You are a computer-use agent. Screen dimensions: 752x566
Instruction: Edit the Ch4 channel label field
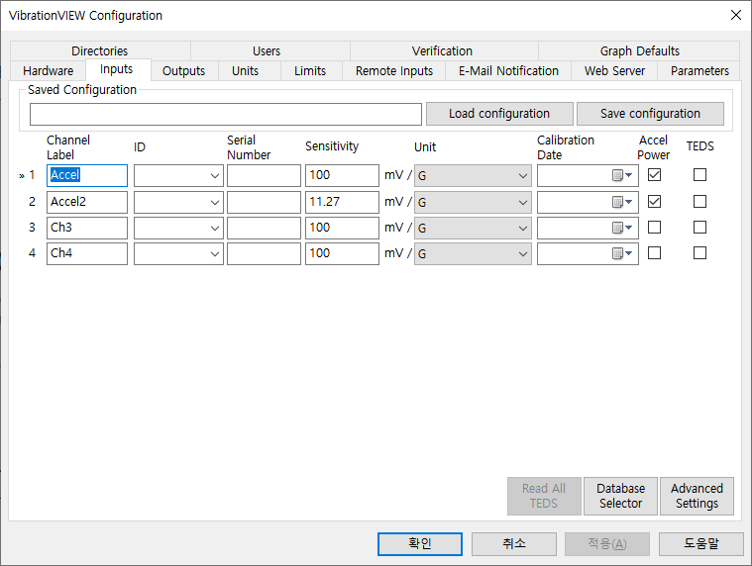pos(87,253)
